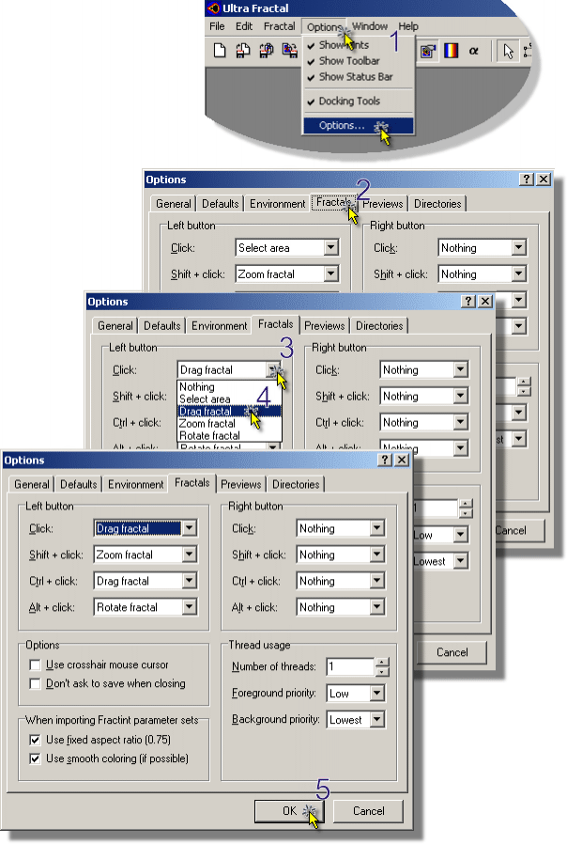The width and height of the screenshot is (567, 844).
Task: Decrease Number of threads with down arrow in front dialog
Action: 381,671
